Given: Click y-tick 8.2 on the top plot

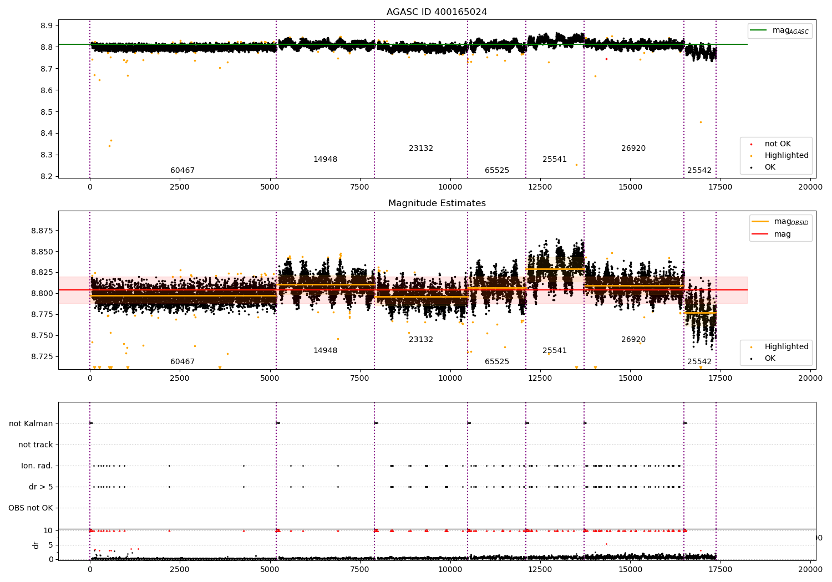Looking at the screenshot, I should 47,176.
